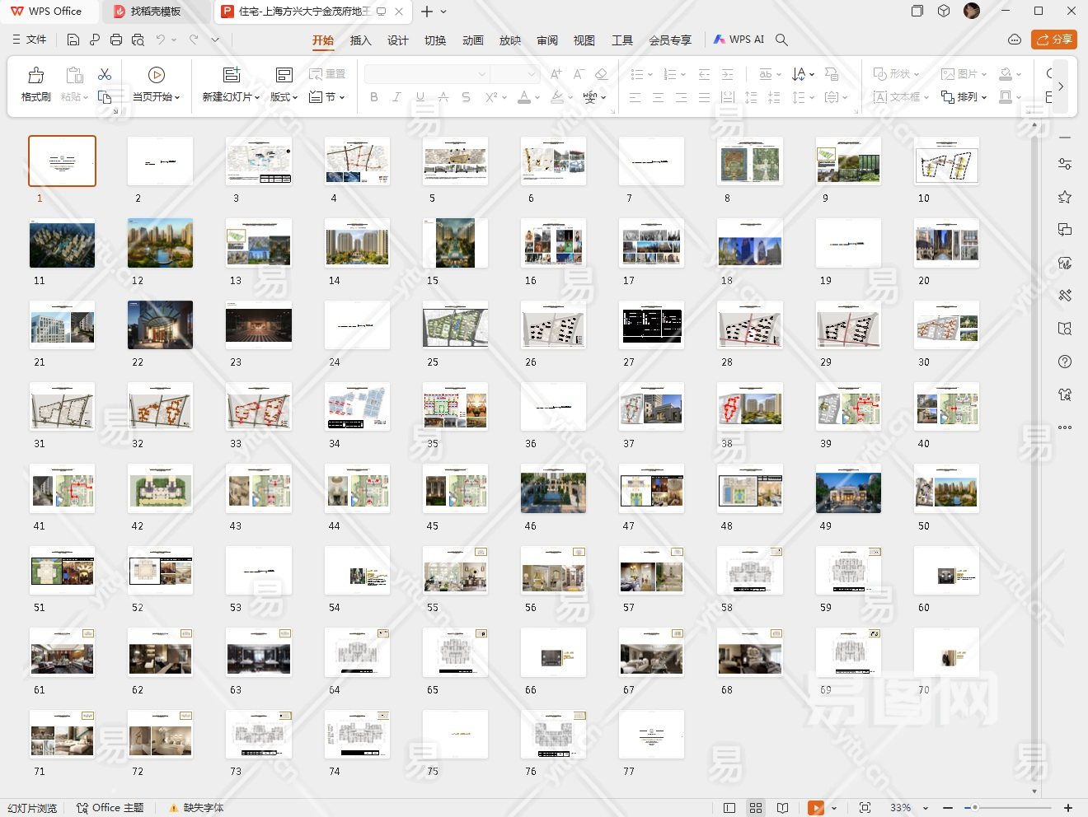Click the WPS AI button

(739, 40)
